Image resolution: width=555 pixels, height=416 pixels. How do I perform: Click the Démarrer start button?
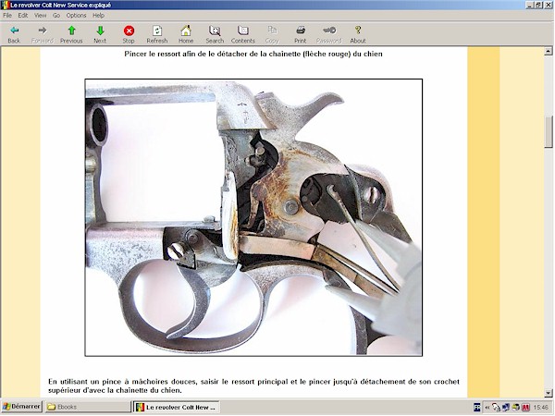pos(21,407)
